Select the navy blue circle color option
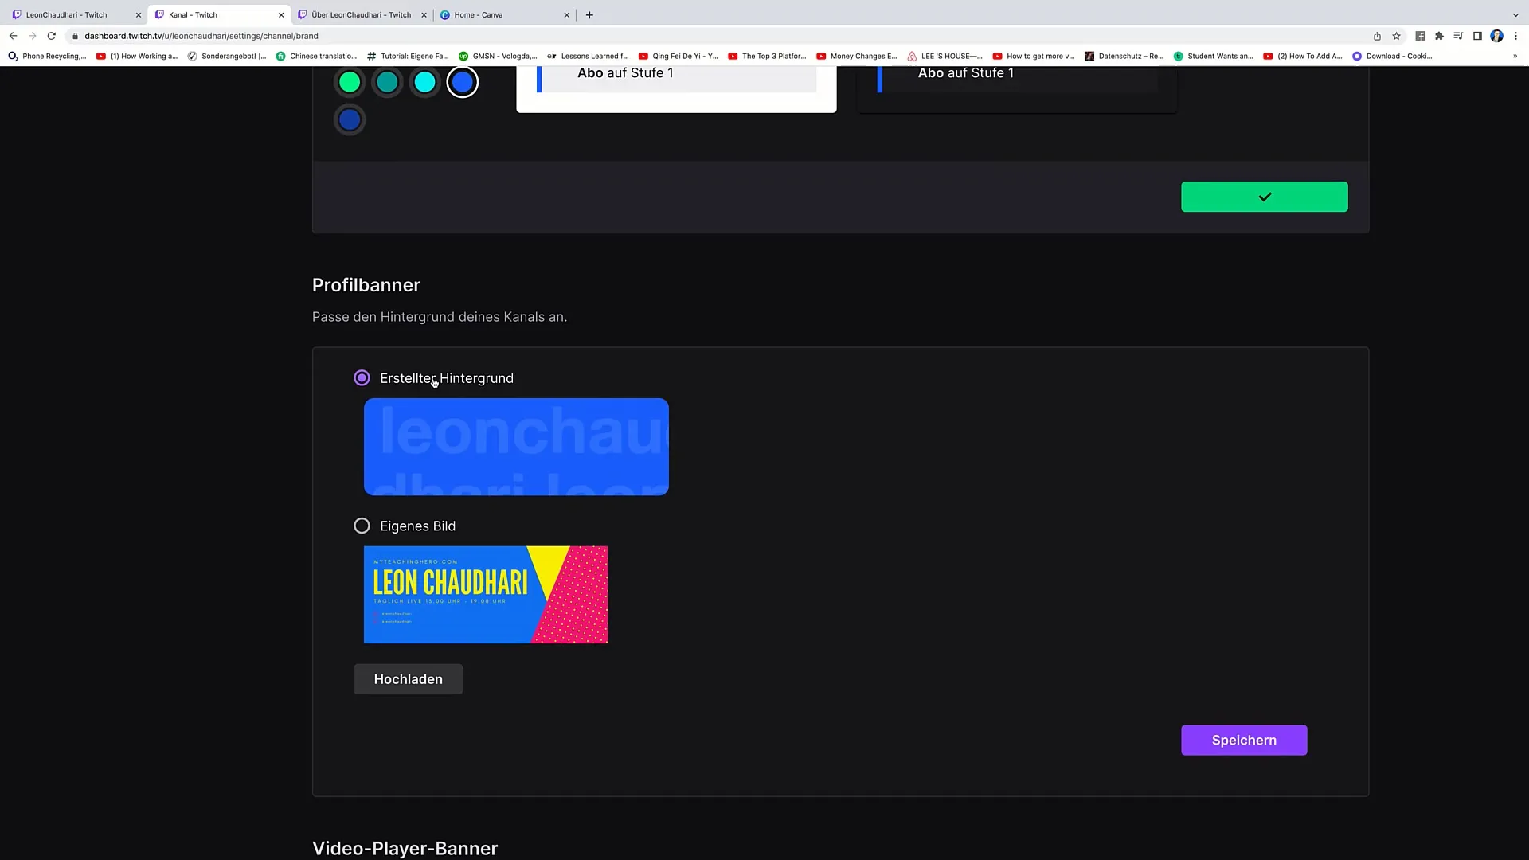The image size is (1529, 860). (x=349, y=119)
